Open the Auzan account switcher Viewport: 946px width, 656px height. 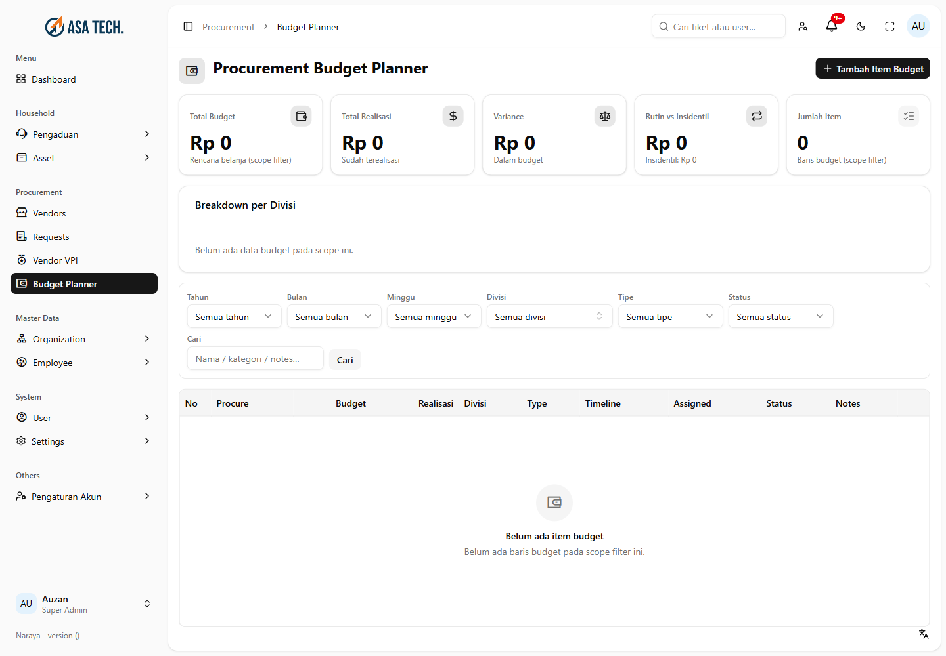coord(84,604)
